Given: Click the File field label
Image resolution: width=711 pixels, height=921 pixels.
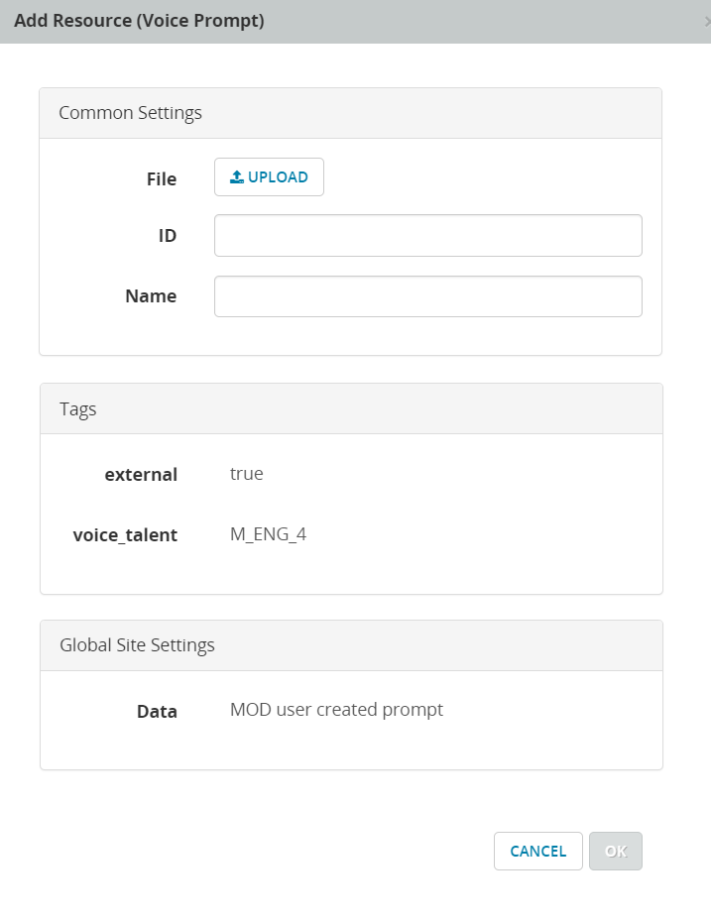Looking at the screenshot, I should (162, 179).
